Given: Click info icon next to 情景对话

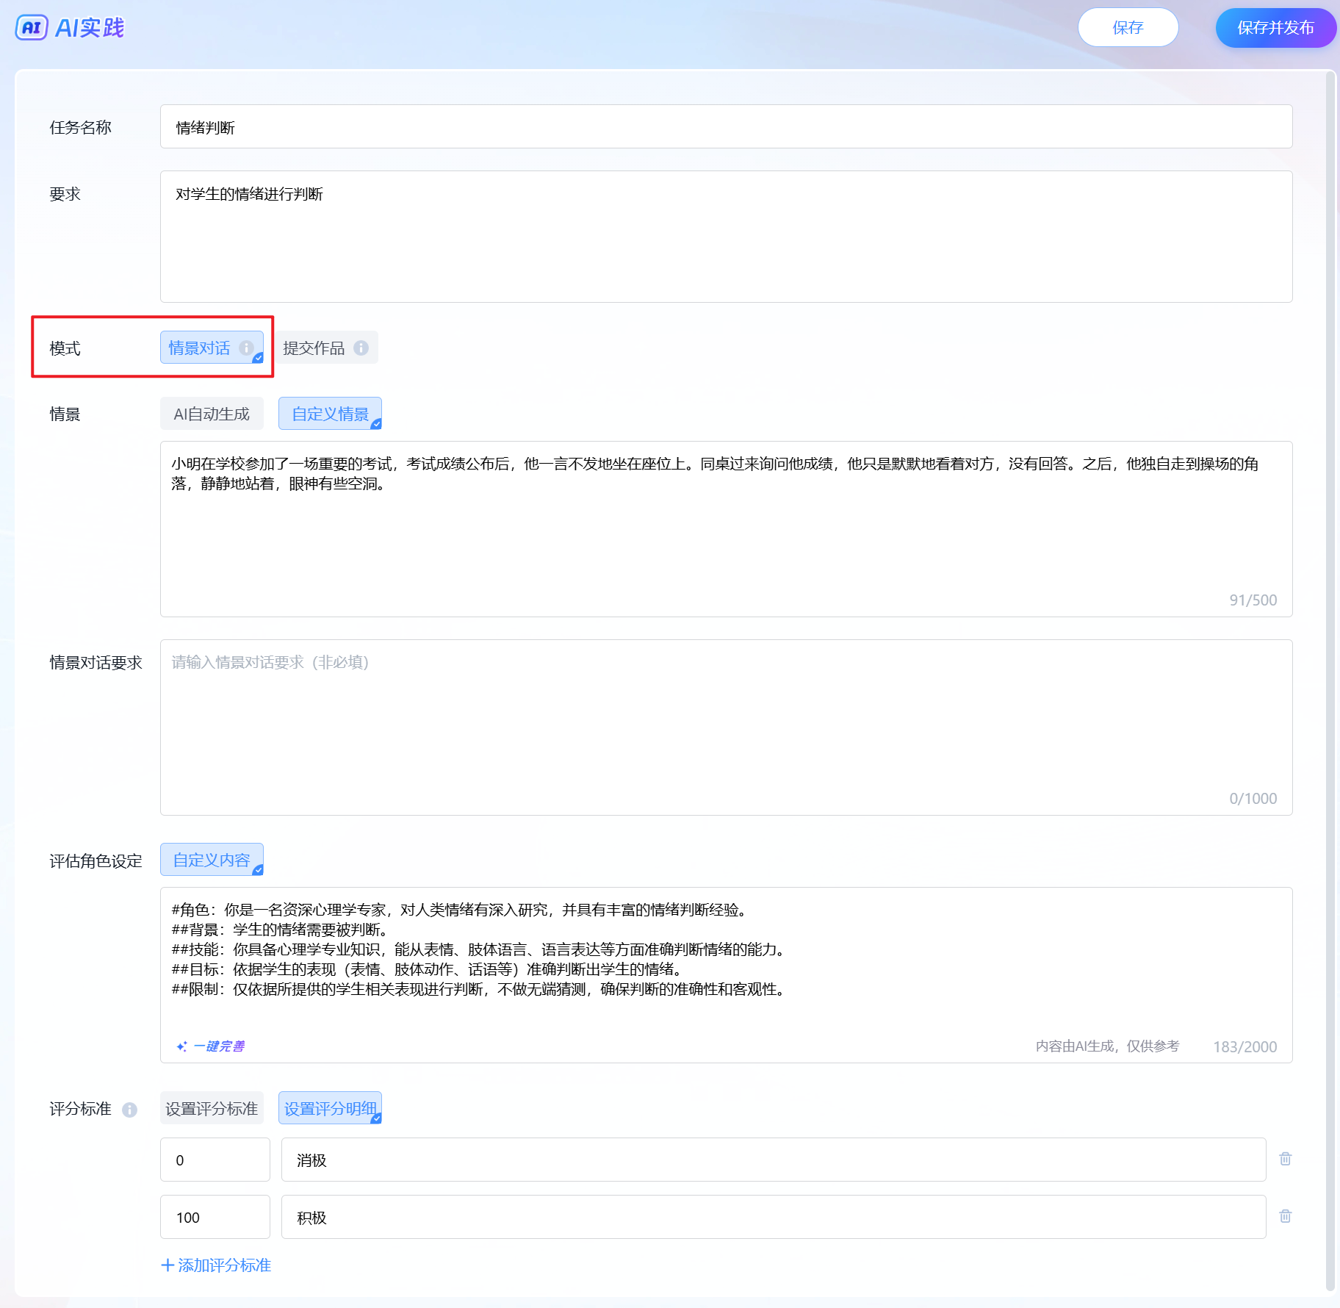Looking at the screenshot, I should 246,348.
